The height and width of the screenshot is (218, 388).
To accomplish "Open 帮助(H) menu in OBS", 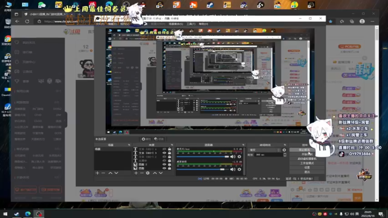I will click(203, 24).
